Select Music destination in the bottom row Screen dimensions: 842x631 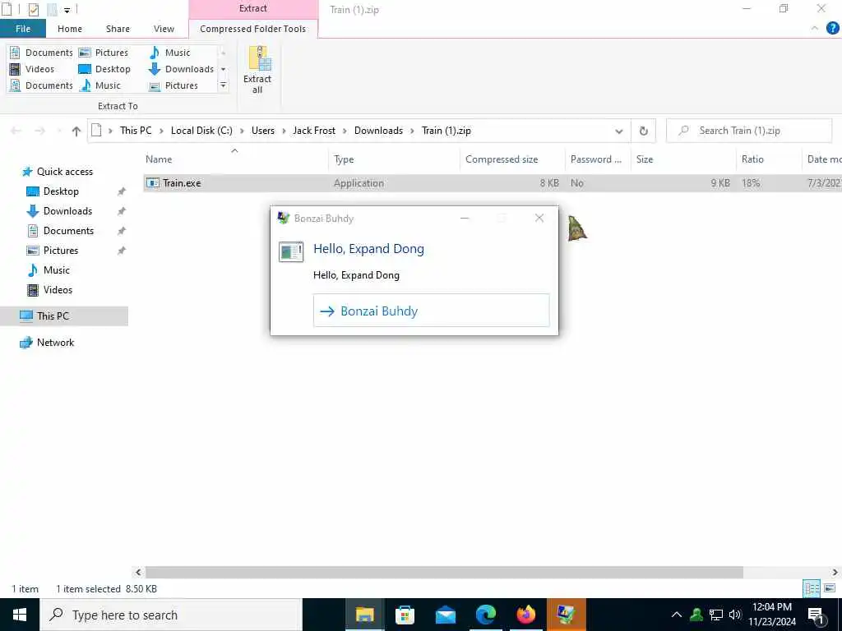(x=99, y=85)
